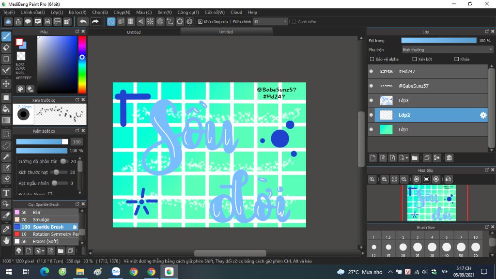Screen dimensions: 496x279
Task: Enable the concentric circle snap guide
Action: [x=160, y=21]
